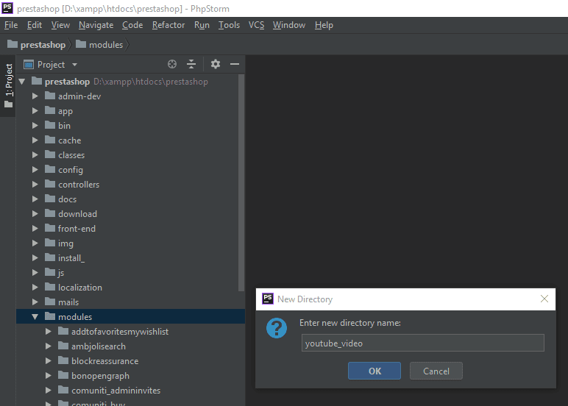
Task: Open the VCS menu
Action: 256,25
